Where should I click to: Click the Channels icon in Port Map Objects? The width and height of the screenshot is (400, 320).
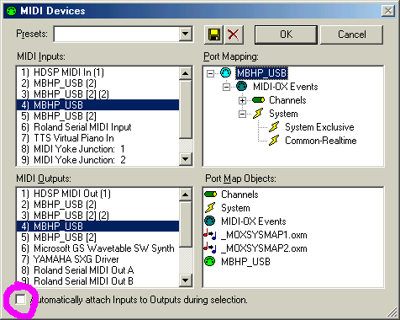pos(210,195)
